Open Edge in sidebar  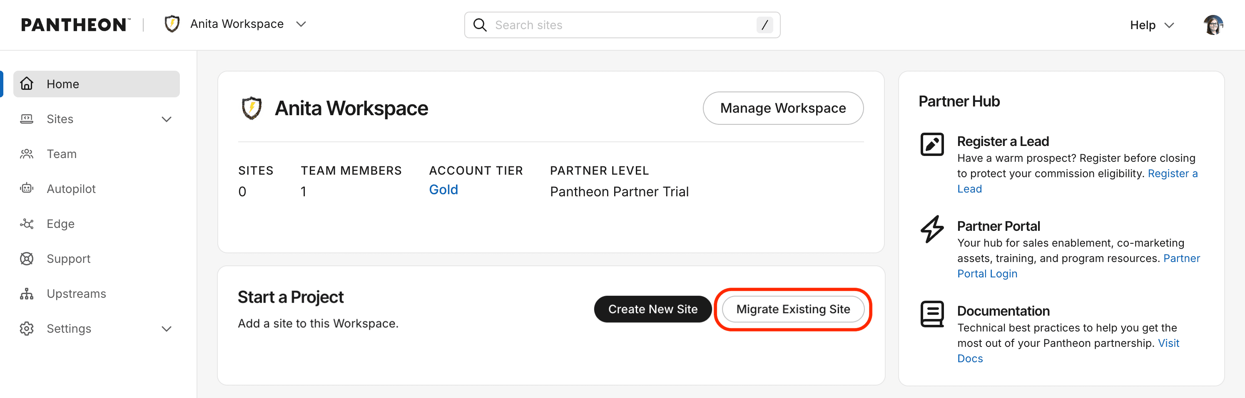(97, 224)
